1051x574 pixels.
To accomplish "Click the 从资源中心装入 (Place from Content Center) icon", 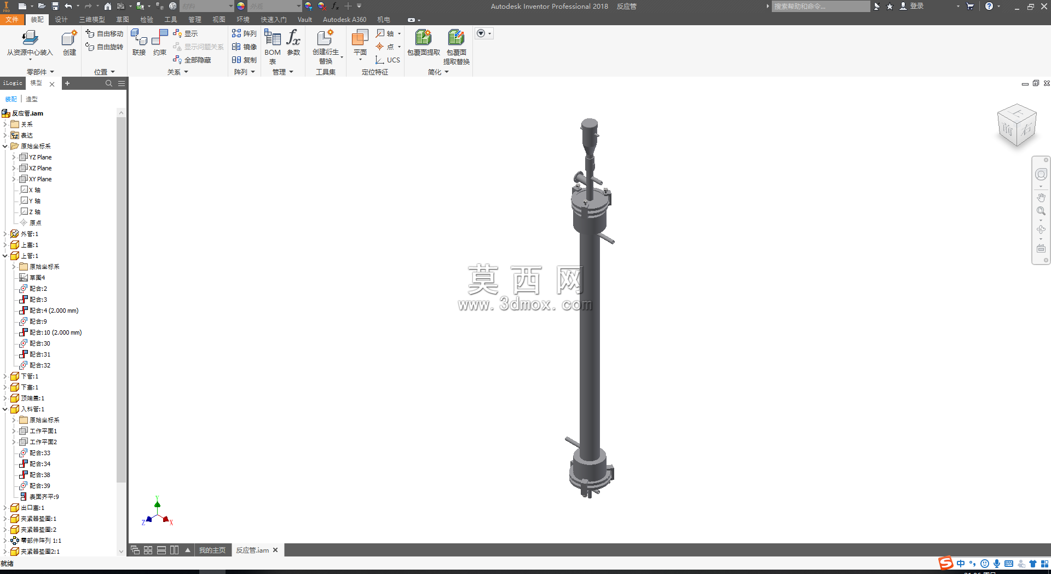I will (x=30, y=38).
